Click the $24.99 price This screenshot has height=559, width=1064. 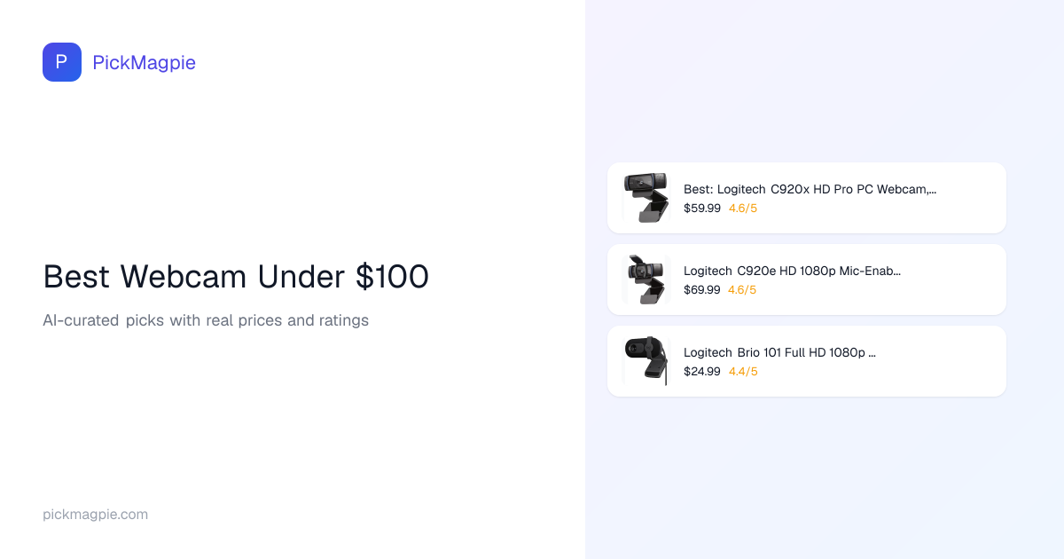[x=702, y=372]
